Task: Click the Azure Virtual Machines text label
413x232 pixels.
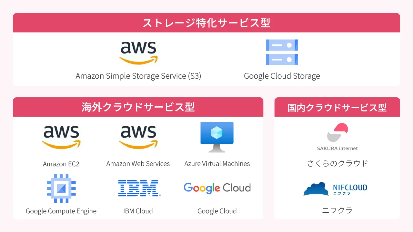Action: click(x=217, y=164)
